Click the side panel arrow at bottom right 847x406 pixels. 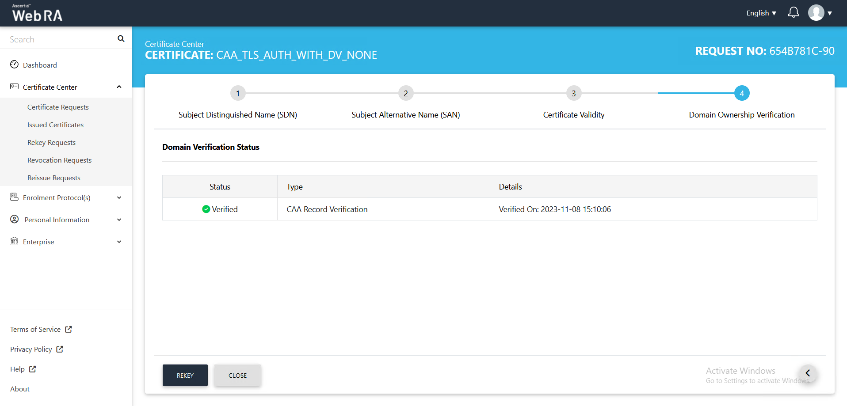807,373
